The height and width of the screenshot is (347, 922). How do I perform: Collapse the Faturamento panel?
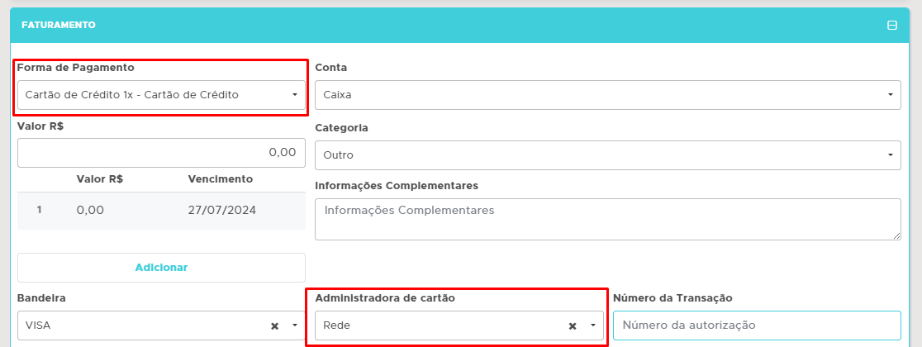click(892, 26)
